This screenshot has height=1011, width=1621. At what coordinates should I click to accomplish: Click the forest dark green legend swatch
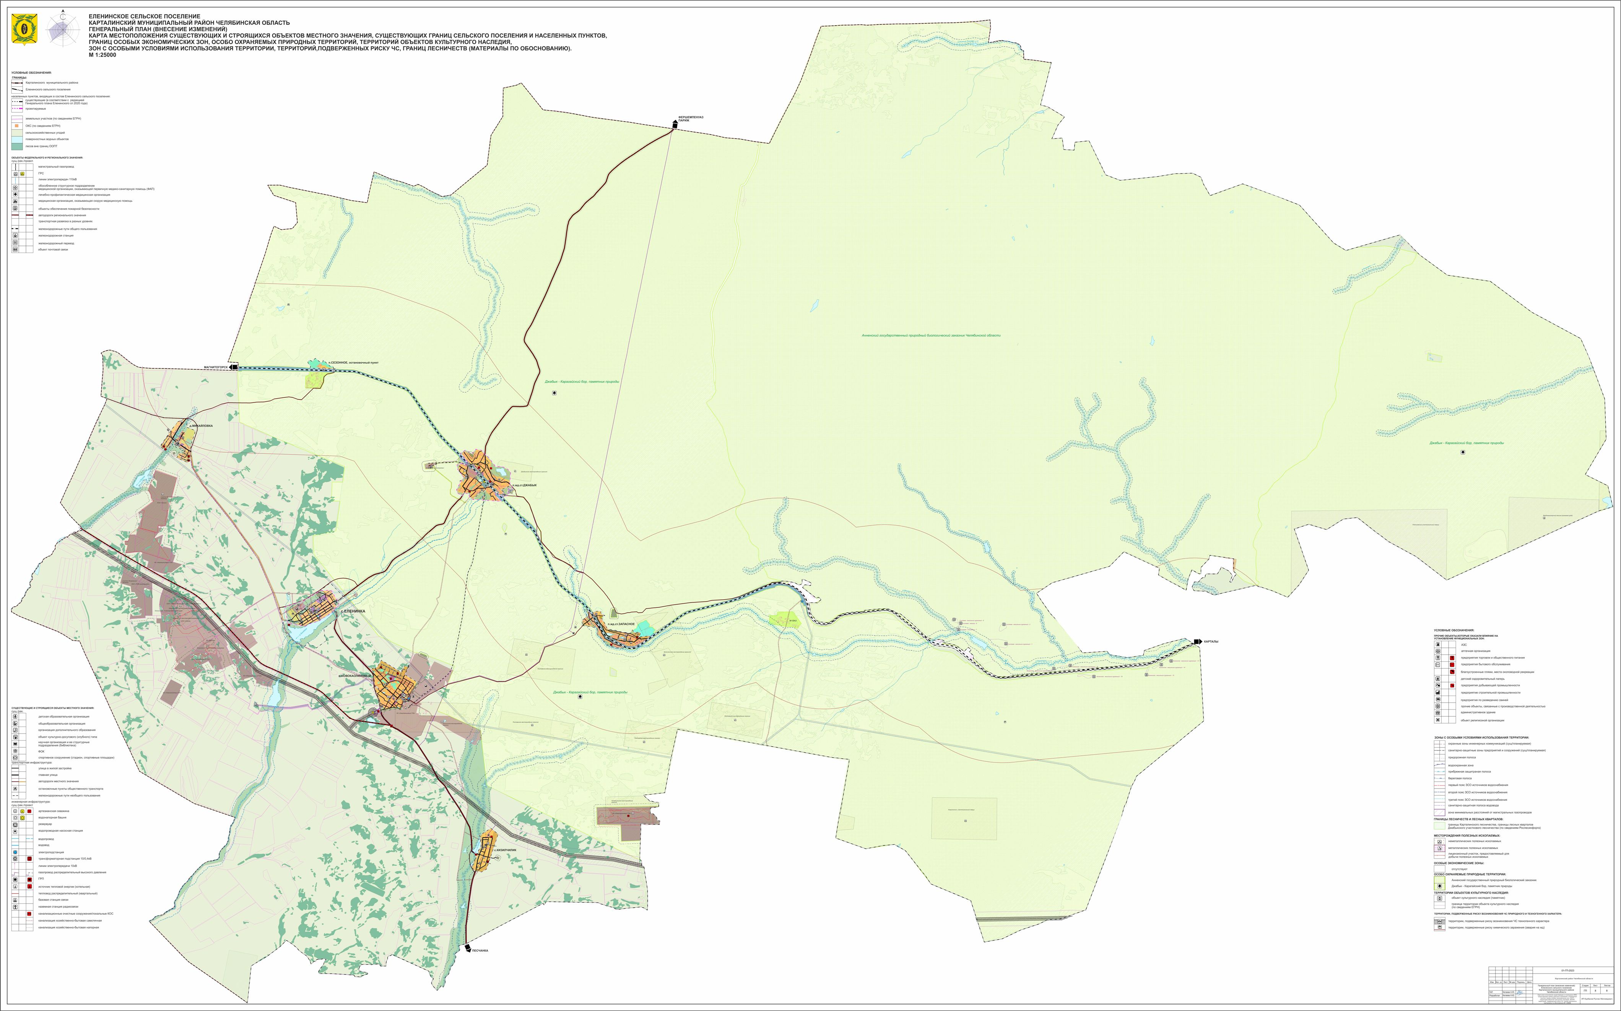click(x=17, y=146)
